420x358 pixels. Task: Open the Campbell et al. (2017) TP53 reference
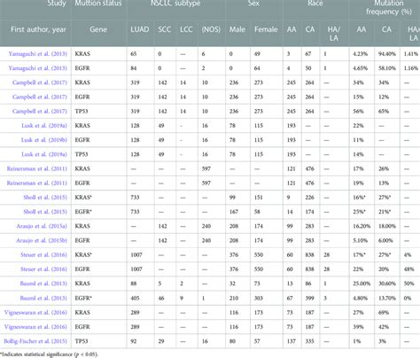tap(40, 112)
